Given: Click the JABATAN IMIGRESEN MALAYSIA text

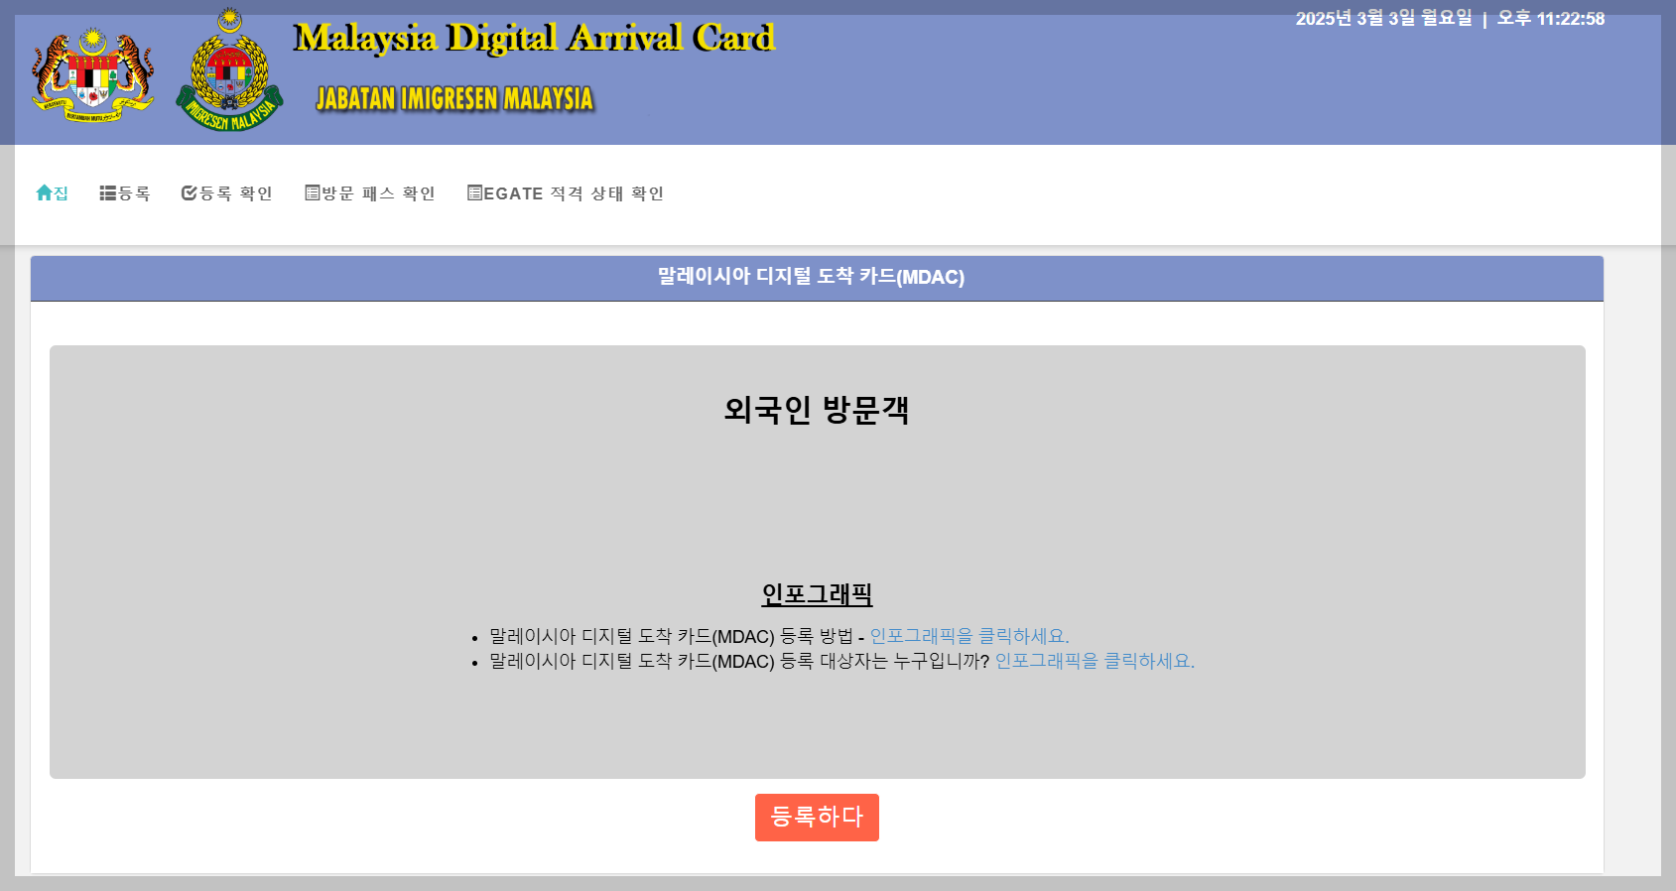Looking at the screenshot, I should [454, 99].
